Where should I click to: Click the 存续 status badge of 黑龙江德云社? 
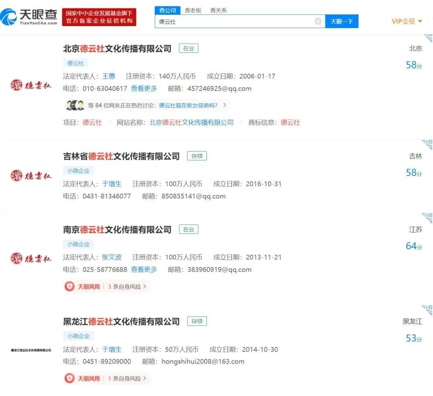coord(197,321)
